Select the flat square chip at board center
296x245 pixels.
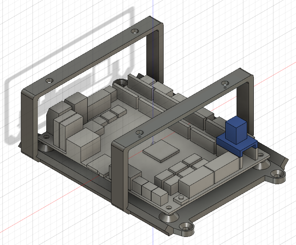pyautogui.click(x=161, y=151)
